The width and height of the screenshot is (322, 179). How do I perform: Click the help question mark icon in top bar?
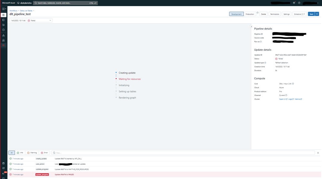299,3
